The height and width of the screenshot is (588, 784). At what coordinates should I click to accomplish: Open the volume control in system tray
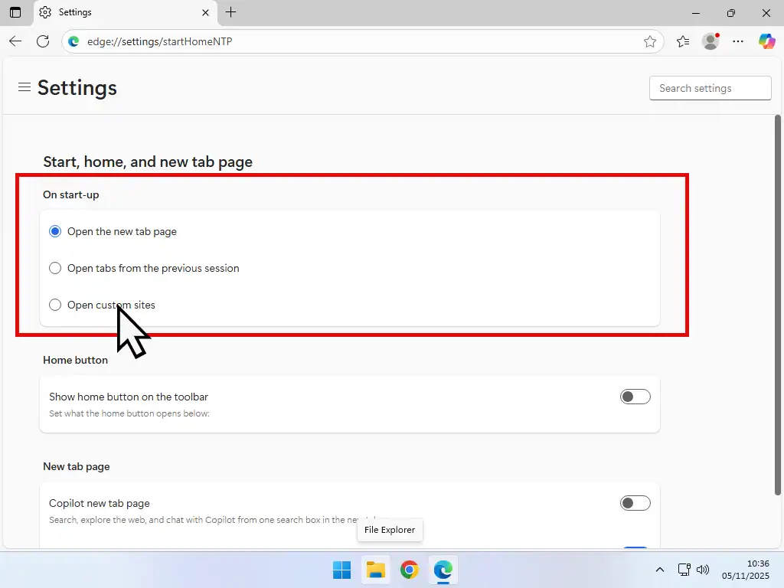703,570
